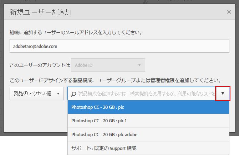
Task: Toggle the product list dropdown arrow
Action: 223,93
